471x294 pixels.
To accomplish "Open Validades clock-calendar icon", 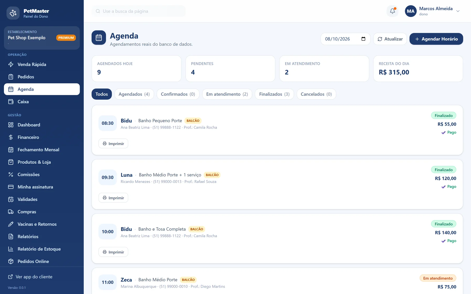I will click(11, 199).
